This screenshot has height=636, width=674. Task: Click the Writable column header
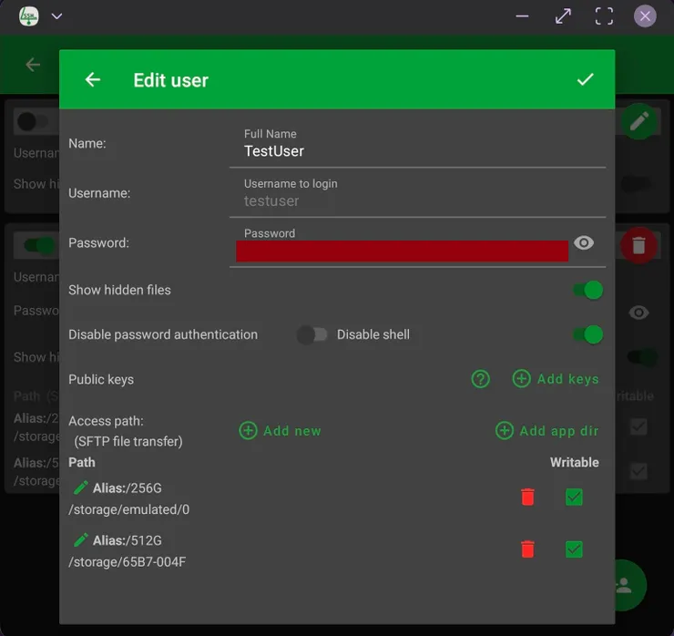pos(575,462)
